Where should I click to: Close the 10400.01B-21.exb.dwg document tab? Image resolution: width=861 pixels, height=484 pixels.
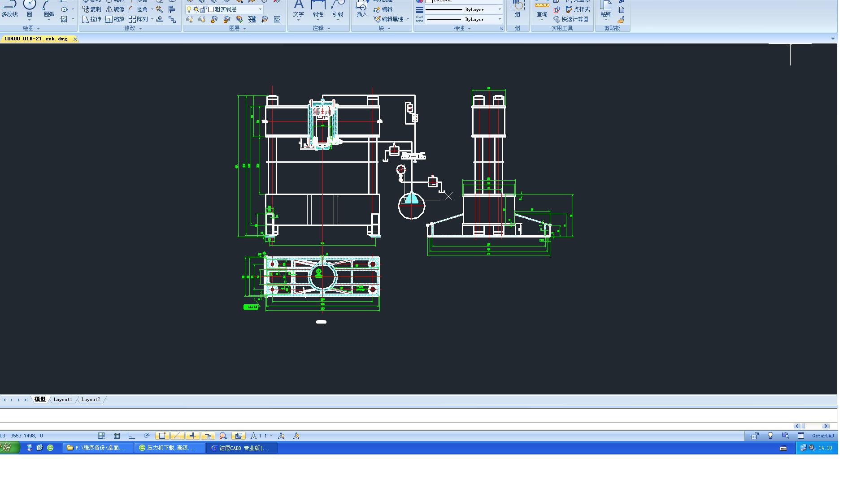75,39
